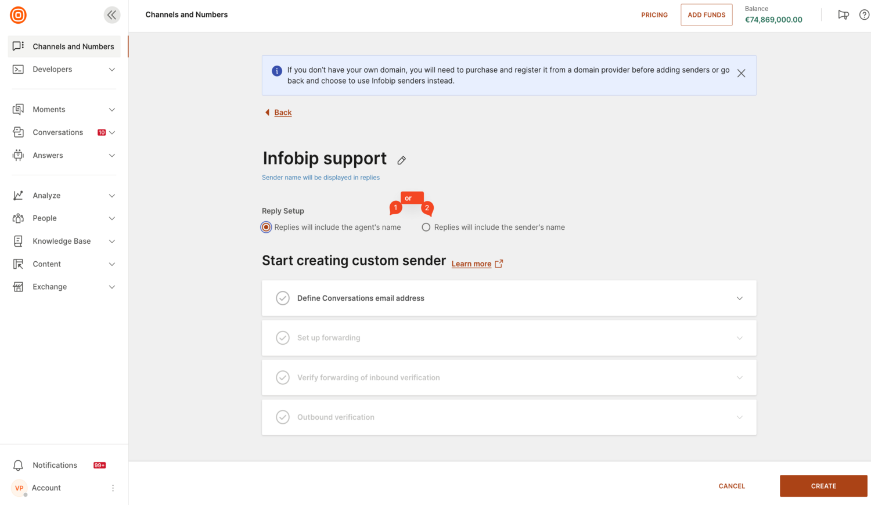The height and width of the screenshot is (505, 871).
Task: Click the Learn more external link icon
Action: (x=499, y=264)
